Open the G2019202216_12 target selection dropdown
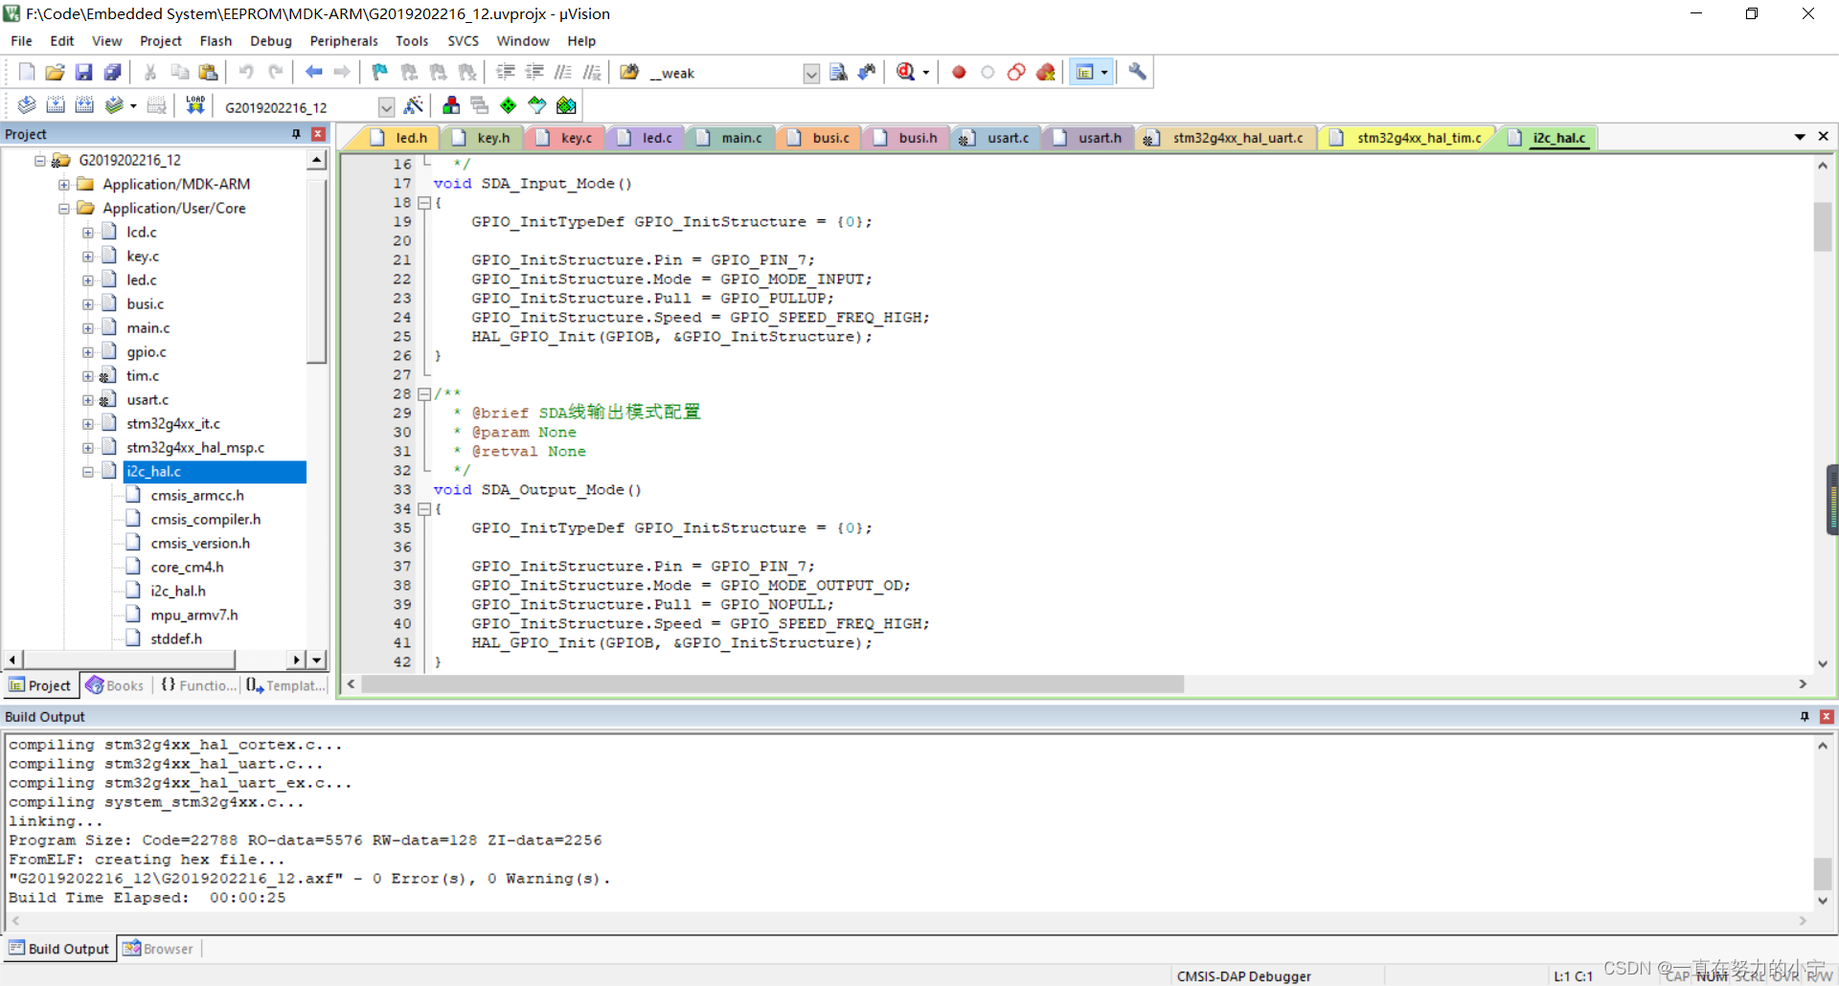 coord(386,107)
